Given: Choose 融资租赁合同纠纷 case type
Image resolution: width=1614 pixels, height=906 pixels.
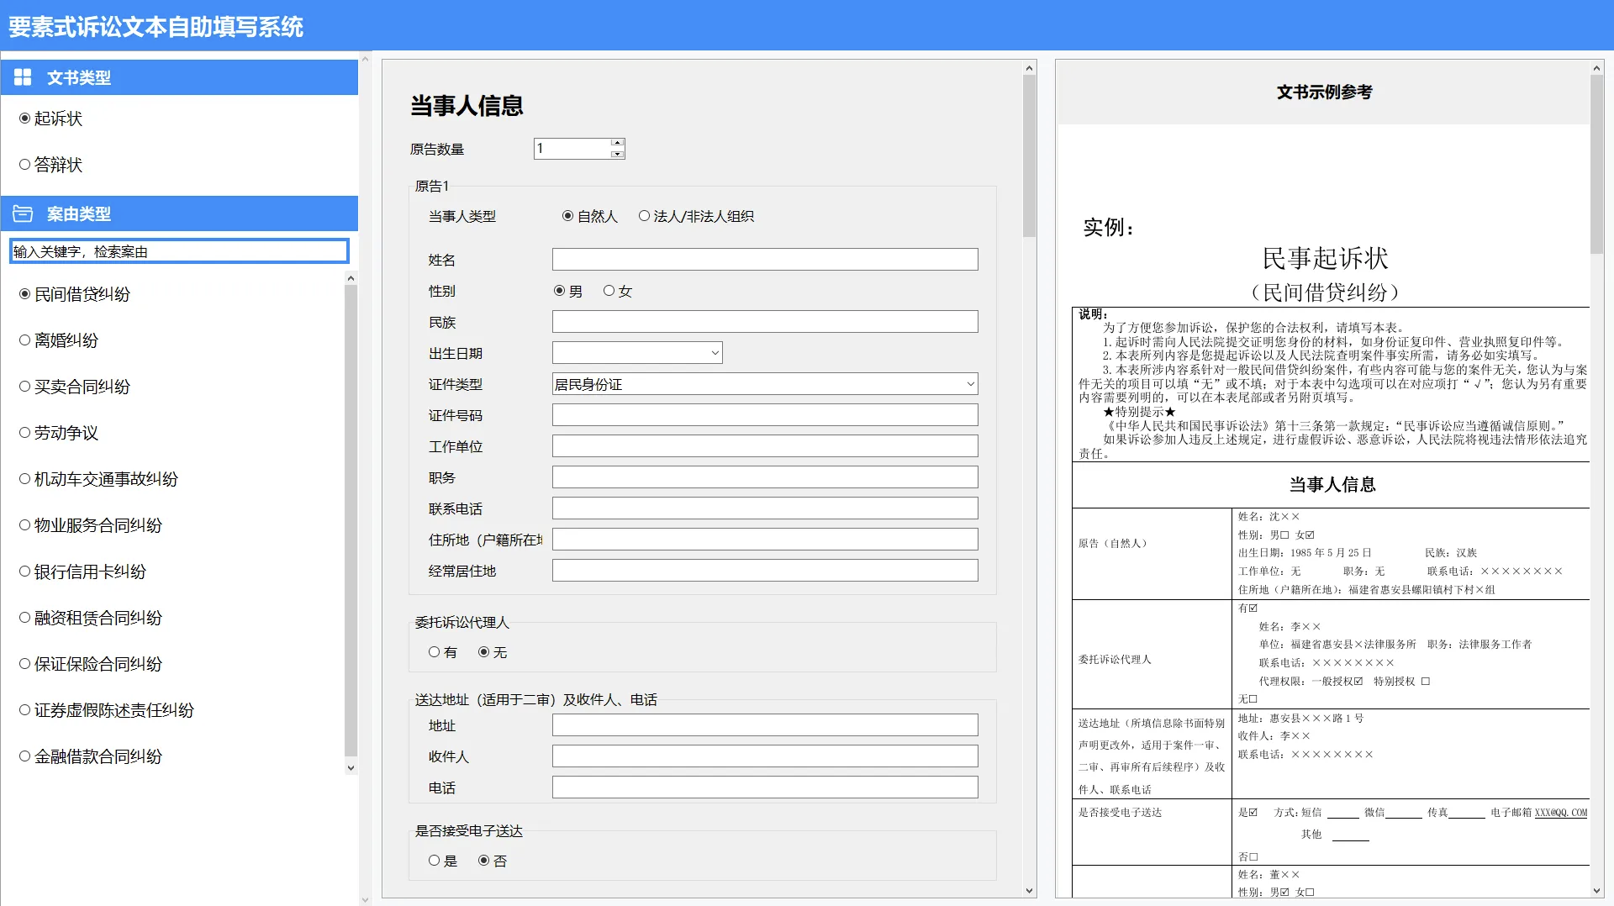Looking at the screenshot, I should click(x=90, y=618).
